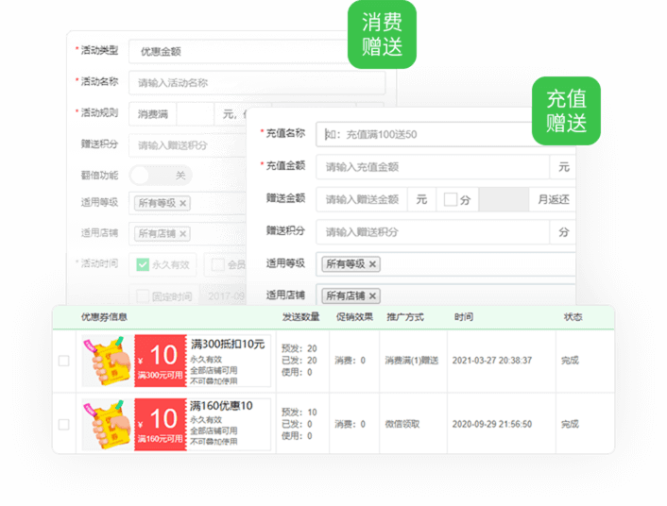Remove 所有店铺 tag in the 消费赠送 form
The width and height of the screenshot is (667, 506).
coord(182,233)
